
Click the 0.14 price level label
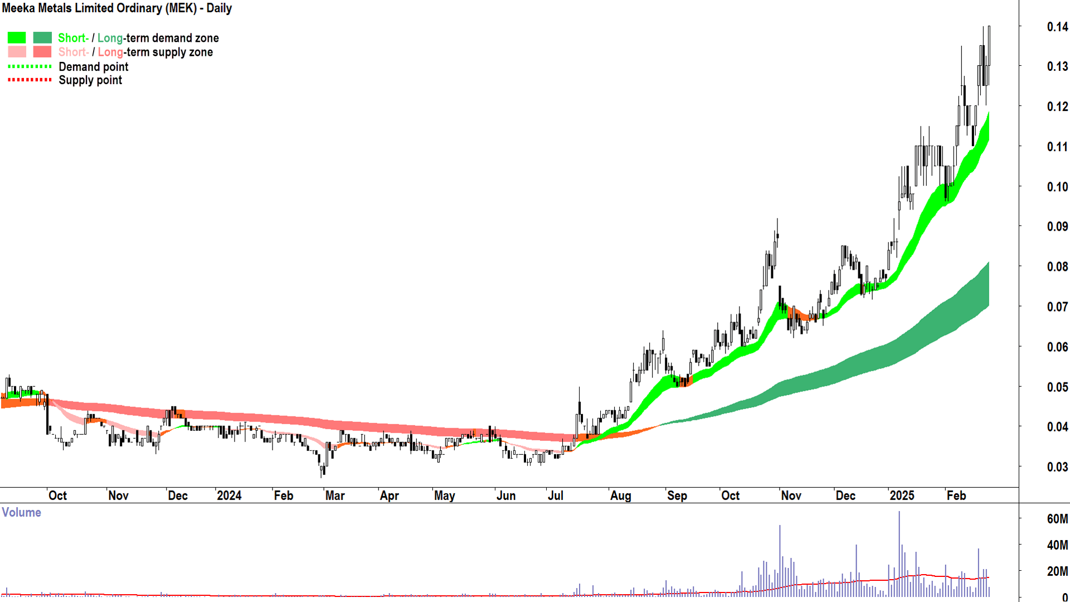click(x=1057, y=27)
